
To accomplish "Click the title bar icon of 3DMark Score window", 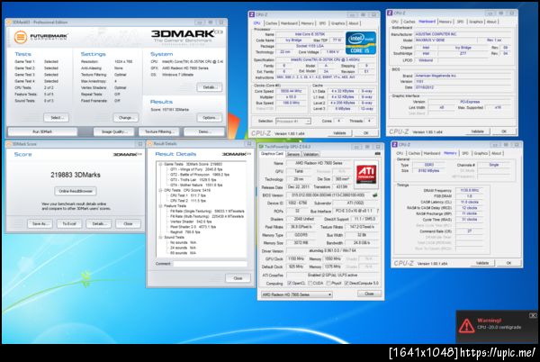I will tap(9, 144).
